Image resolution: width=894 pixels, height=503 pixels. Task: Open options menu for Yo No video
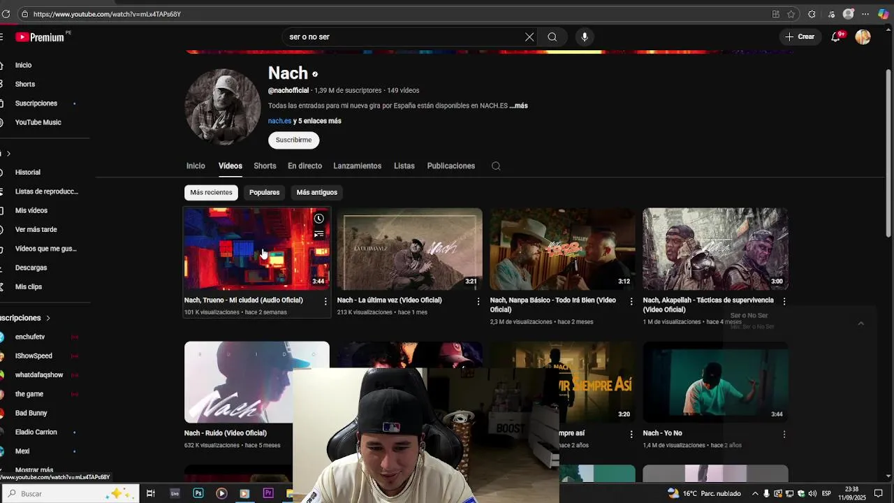coord(784,434)
